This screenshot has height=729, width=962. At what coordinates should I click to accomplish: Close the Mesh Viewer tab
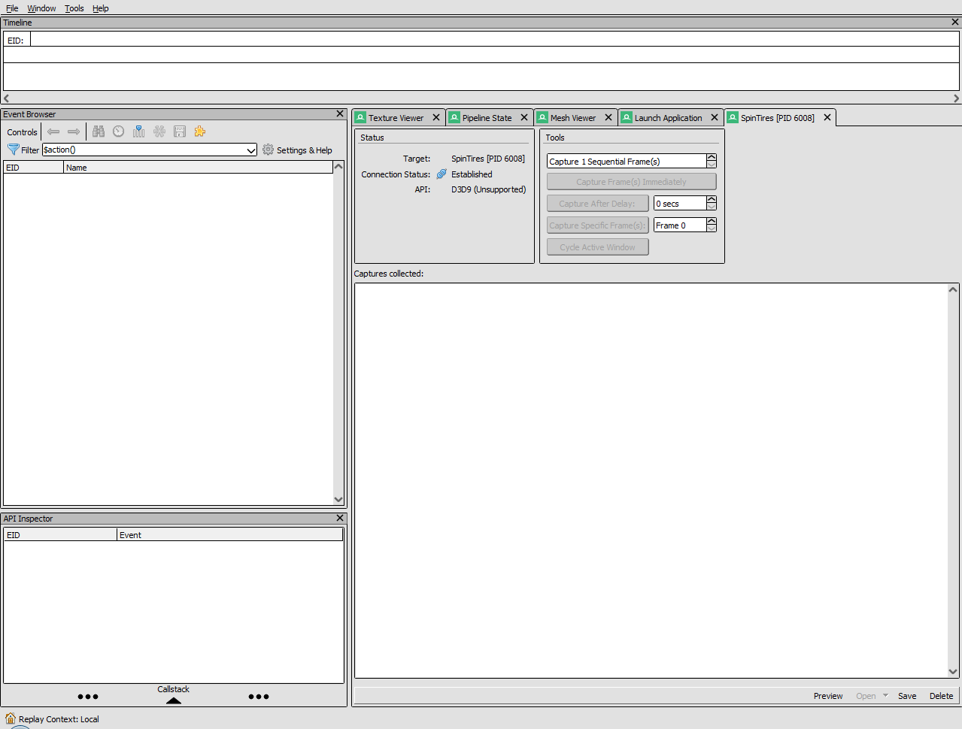coord(608,117)
